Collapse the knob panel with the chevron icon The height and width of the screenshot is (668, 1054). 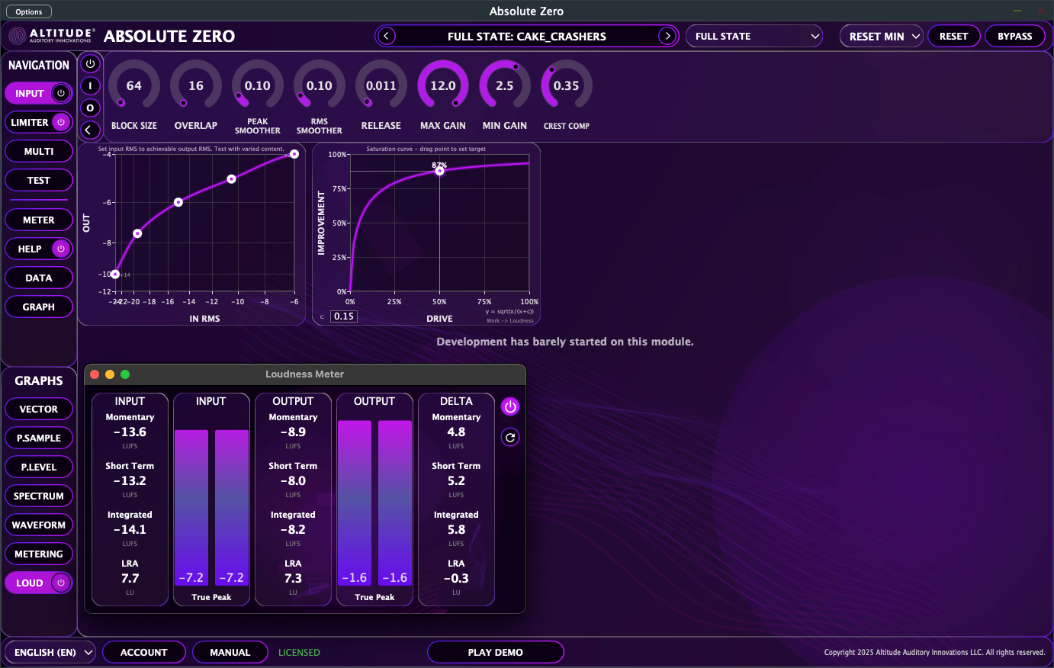point(90,129)
